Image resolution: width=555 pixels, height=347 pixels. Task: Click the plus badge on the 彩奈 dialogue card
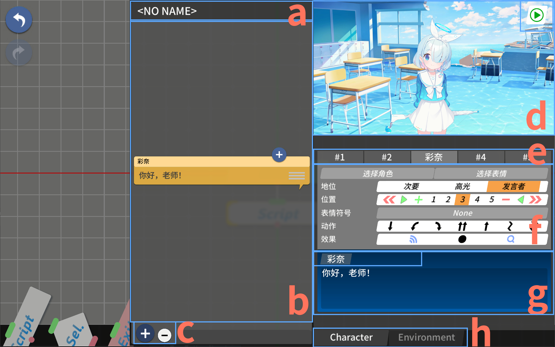(279, 155)
